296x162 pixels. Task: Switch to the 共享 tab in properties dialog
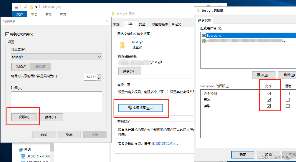(129, 24)
